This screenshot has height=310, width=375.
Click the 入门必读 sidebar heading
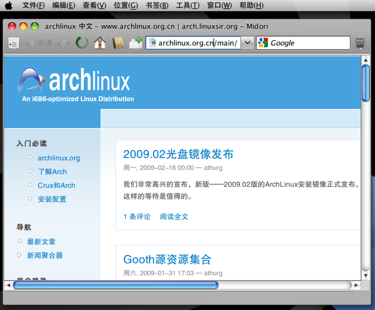pos(32,144)
